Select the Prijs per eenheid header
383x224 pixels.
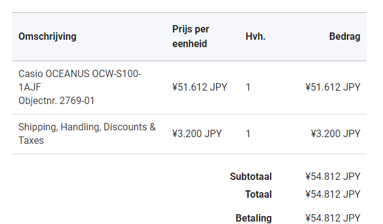click(x=191, y=37)
